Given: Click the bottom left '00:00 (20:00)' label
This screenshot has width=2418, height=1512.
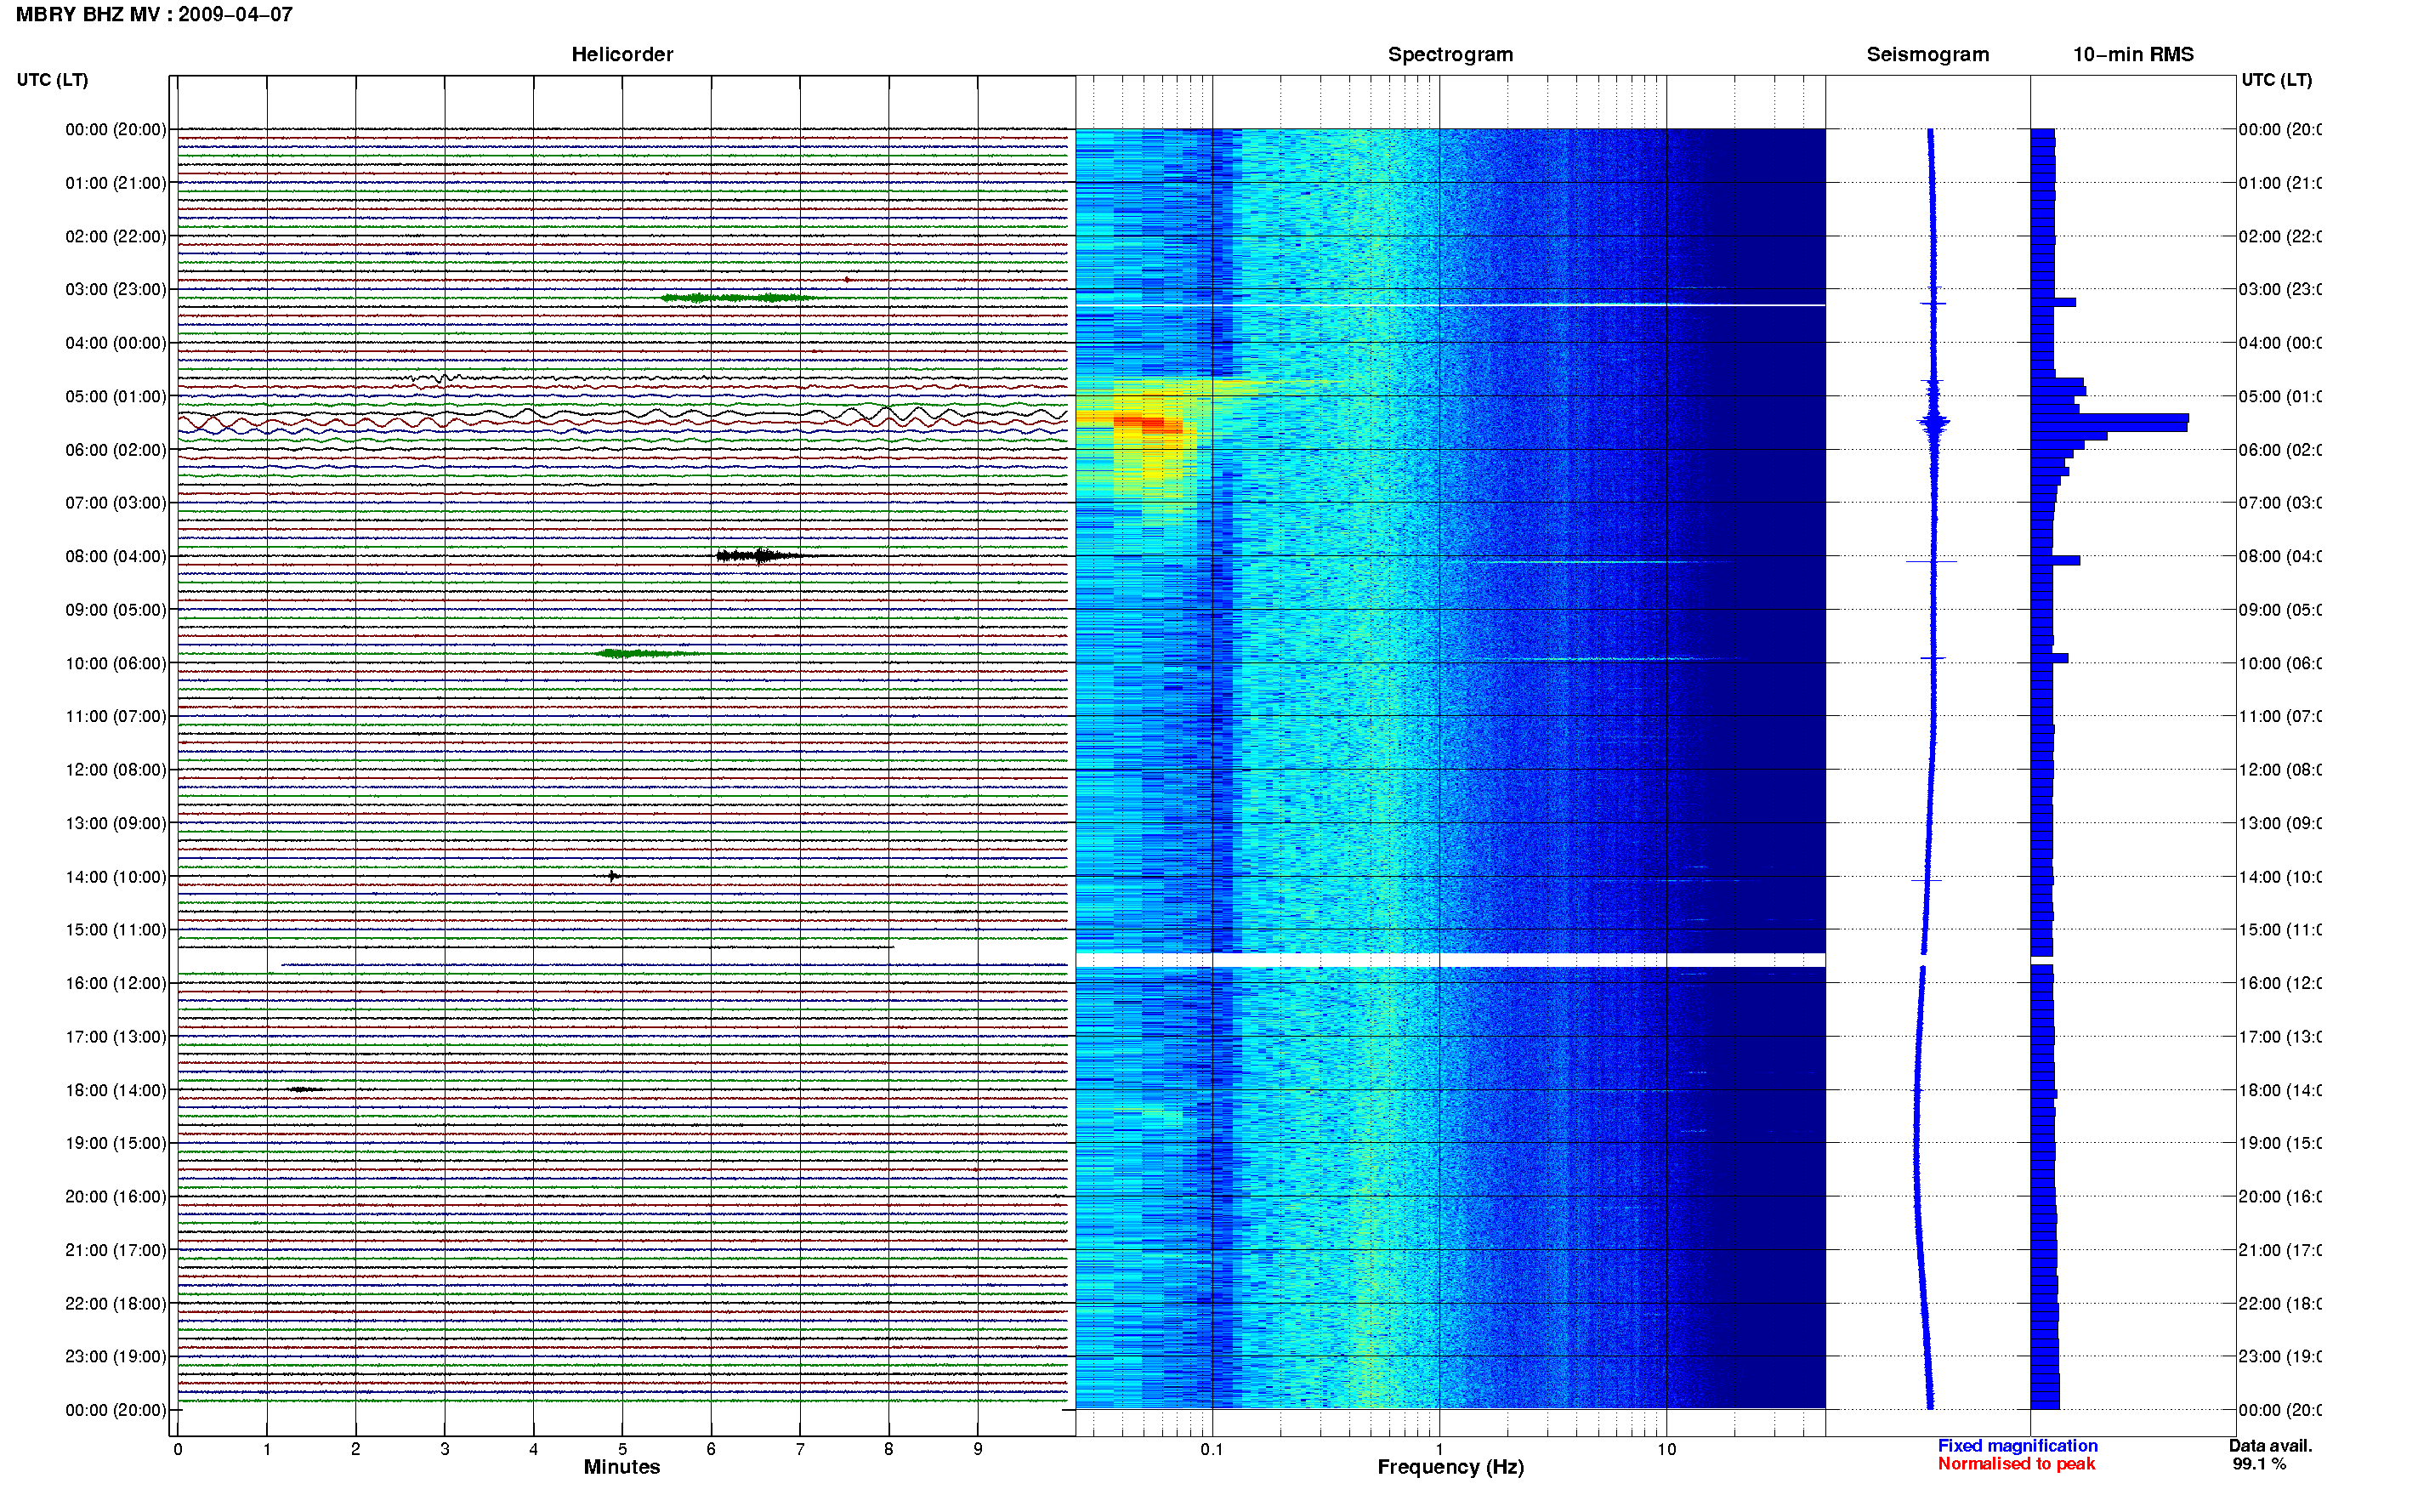Looking at the screenshot, I should point(116,1410).
